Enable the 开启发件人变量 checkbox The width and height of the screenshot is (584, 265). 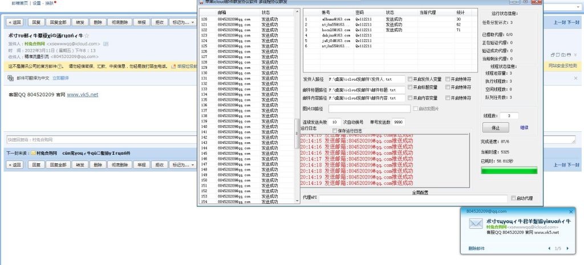click(409, 79)
